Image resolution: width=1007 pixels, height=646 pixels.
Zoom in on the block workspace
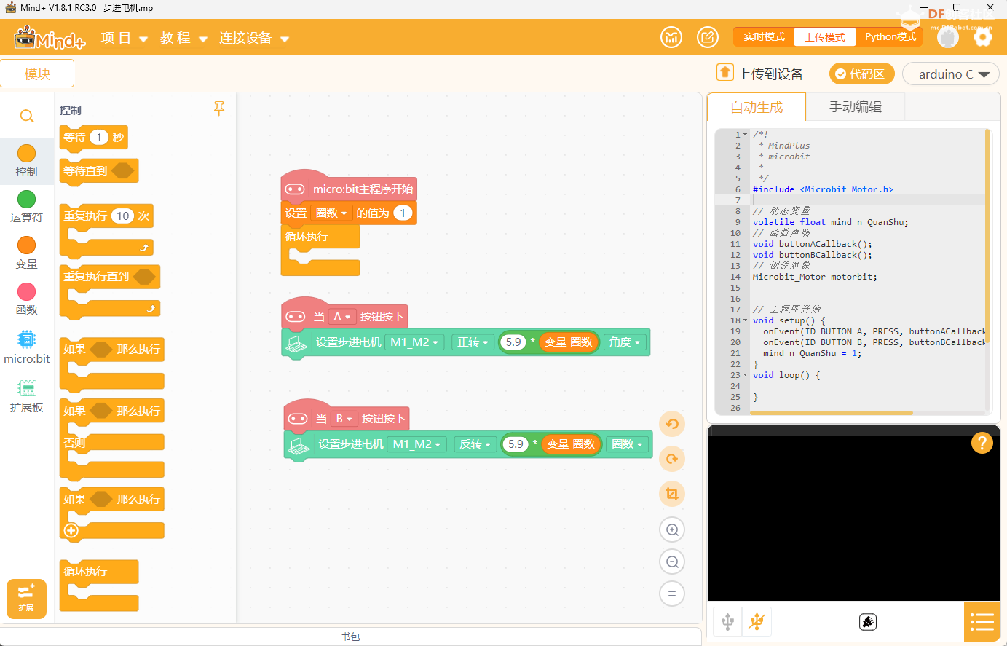coord(671,529)
